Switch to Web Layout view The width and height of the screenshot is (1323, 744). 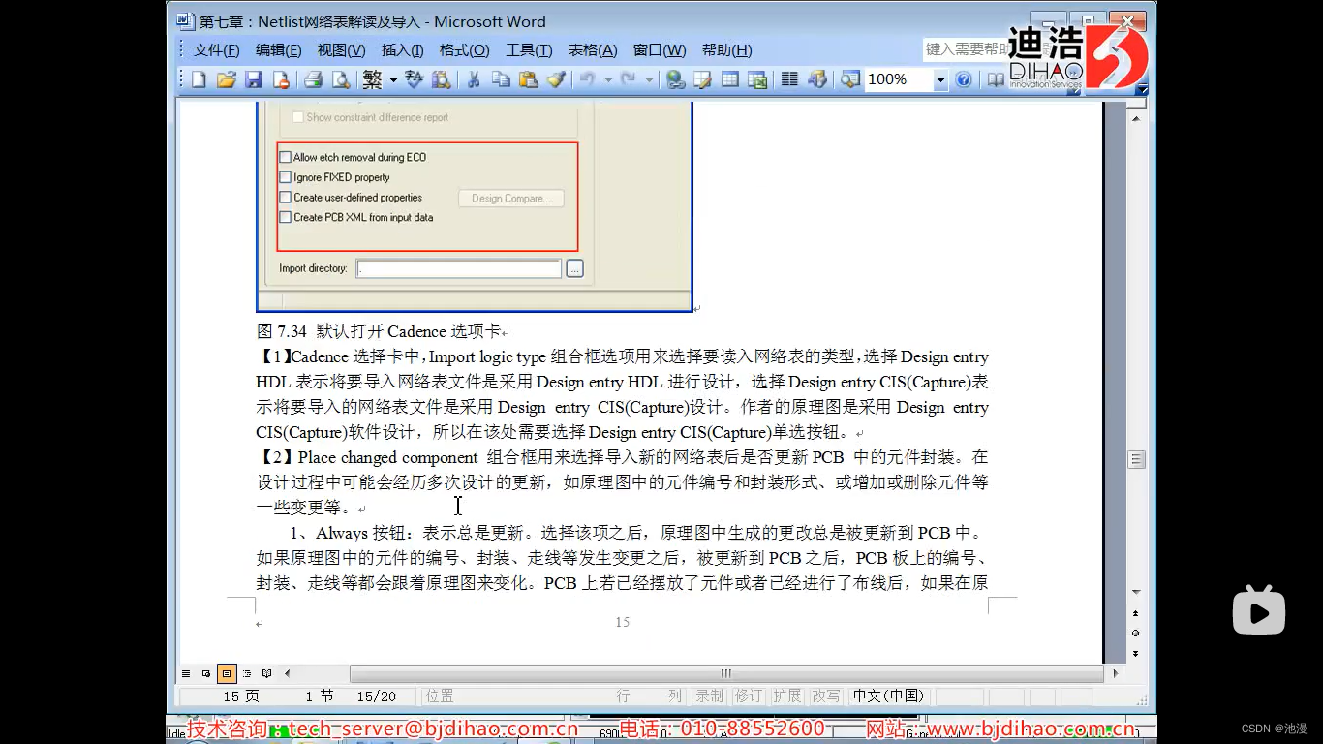(206, 673)
